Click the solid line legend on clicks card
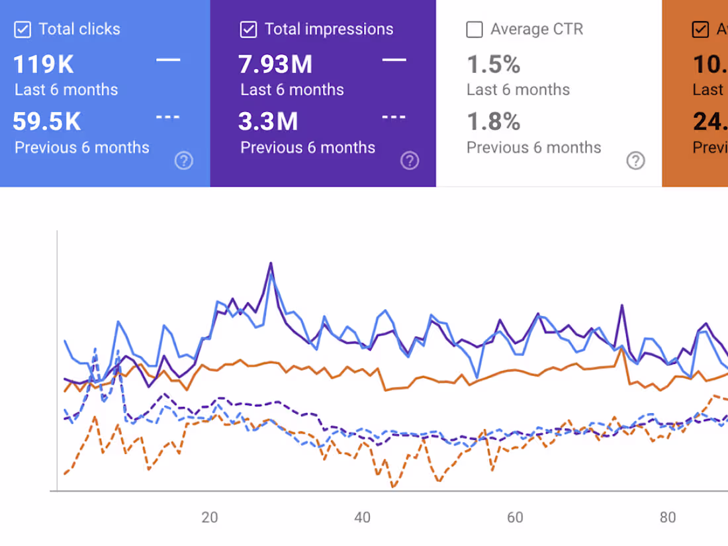 168,60
